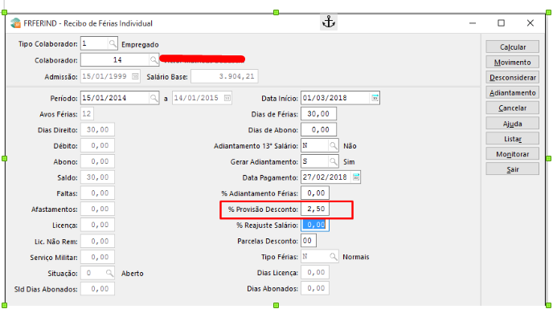Click the Dias Direito value 30,00
Screen dimensions: 553x313
pyautogui.click(x=97, y=129)
